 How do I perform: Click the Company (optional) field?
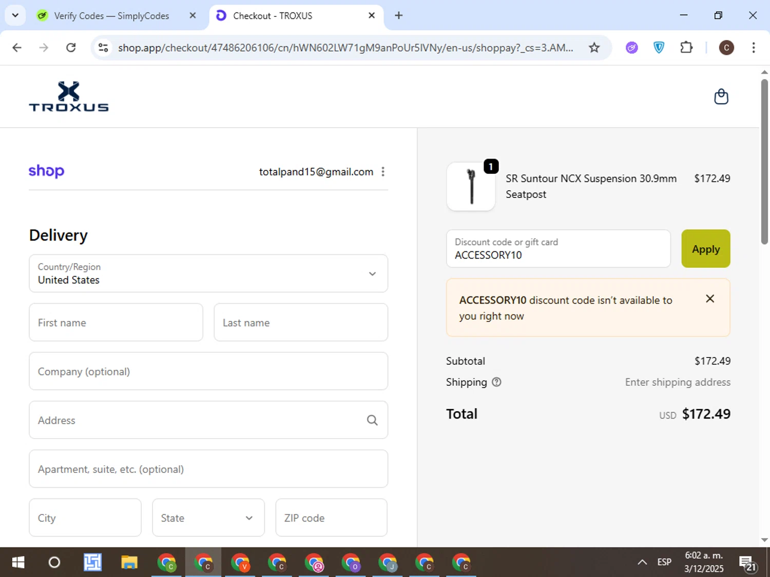208,371
